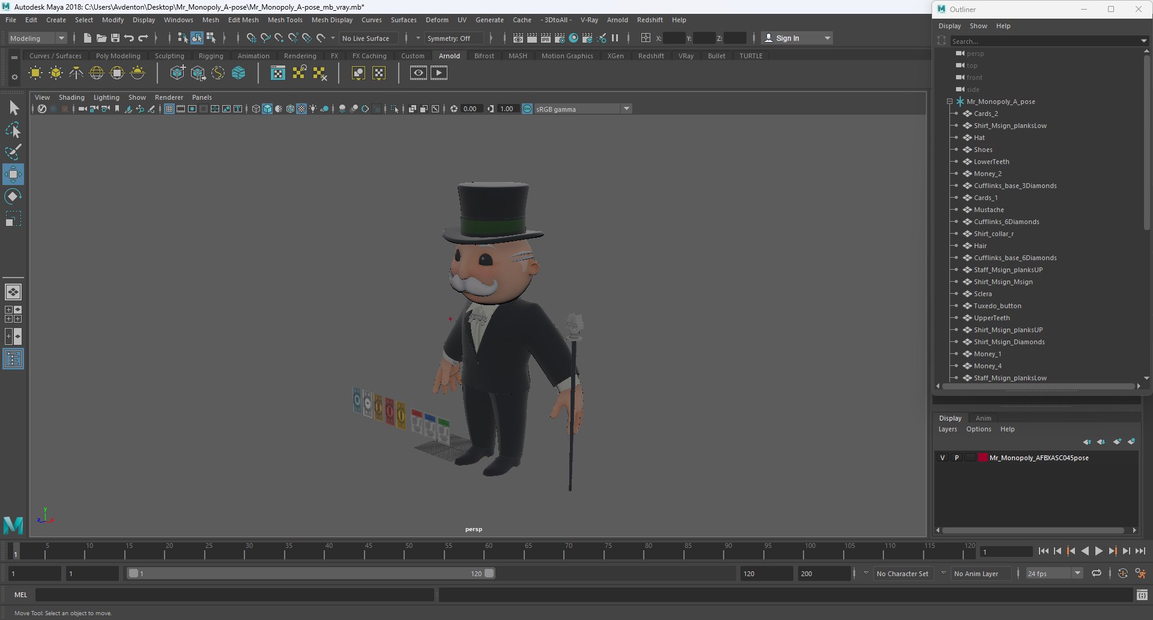Create an Arnold Area Light from shelf
Screen dimensions: 1153x620
pos(35,73)
